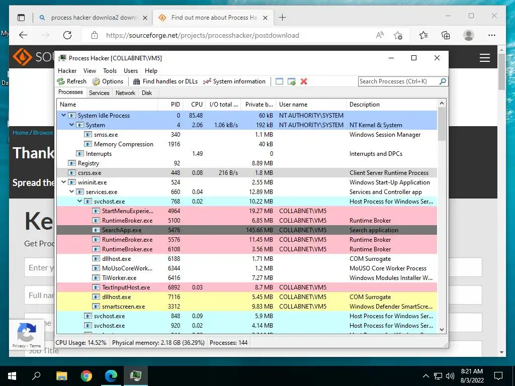Open Edge collections icon
The image size is (515, 386).
pyautogui.click(x=446, y=35)
